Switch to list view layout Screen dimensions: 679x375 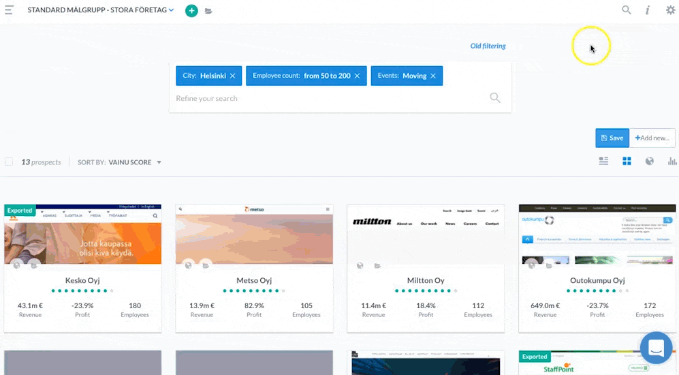pos(603,162)
